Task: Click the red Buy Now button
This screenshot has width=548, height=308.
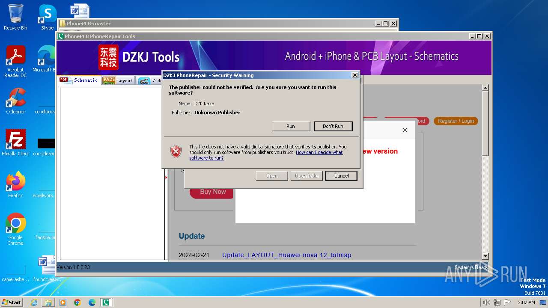Action: click(x=212, y=192)
